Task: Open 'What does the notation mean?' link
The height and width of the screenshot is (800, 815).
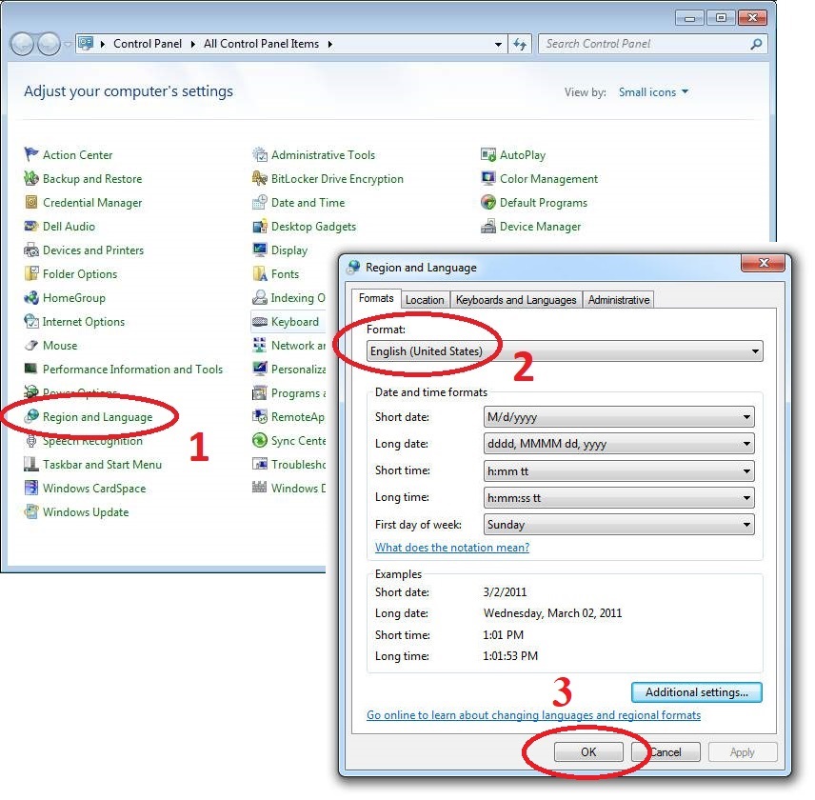Action: pos(452,548)
